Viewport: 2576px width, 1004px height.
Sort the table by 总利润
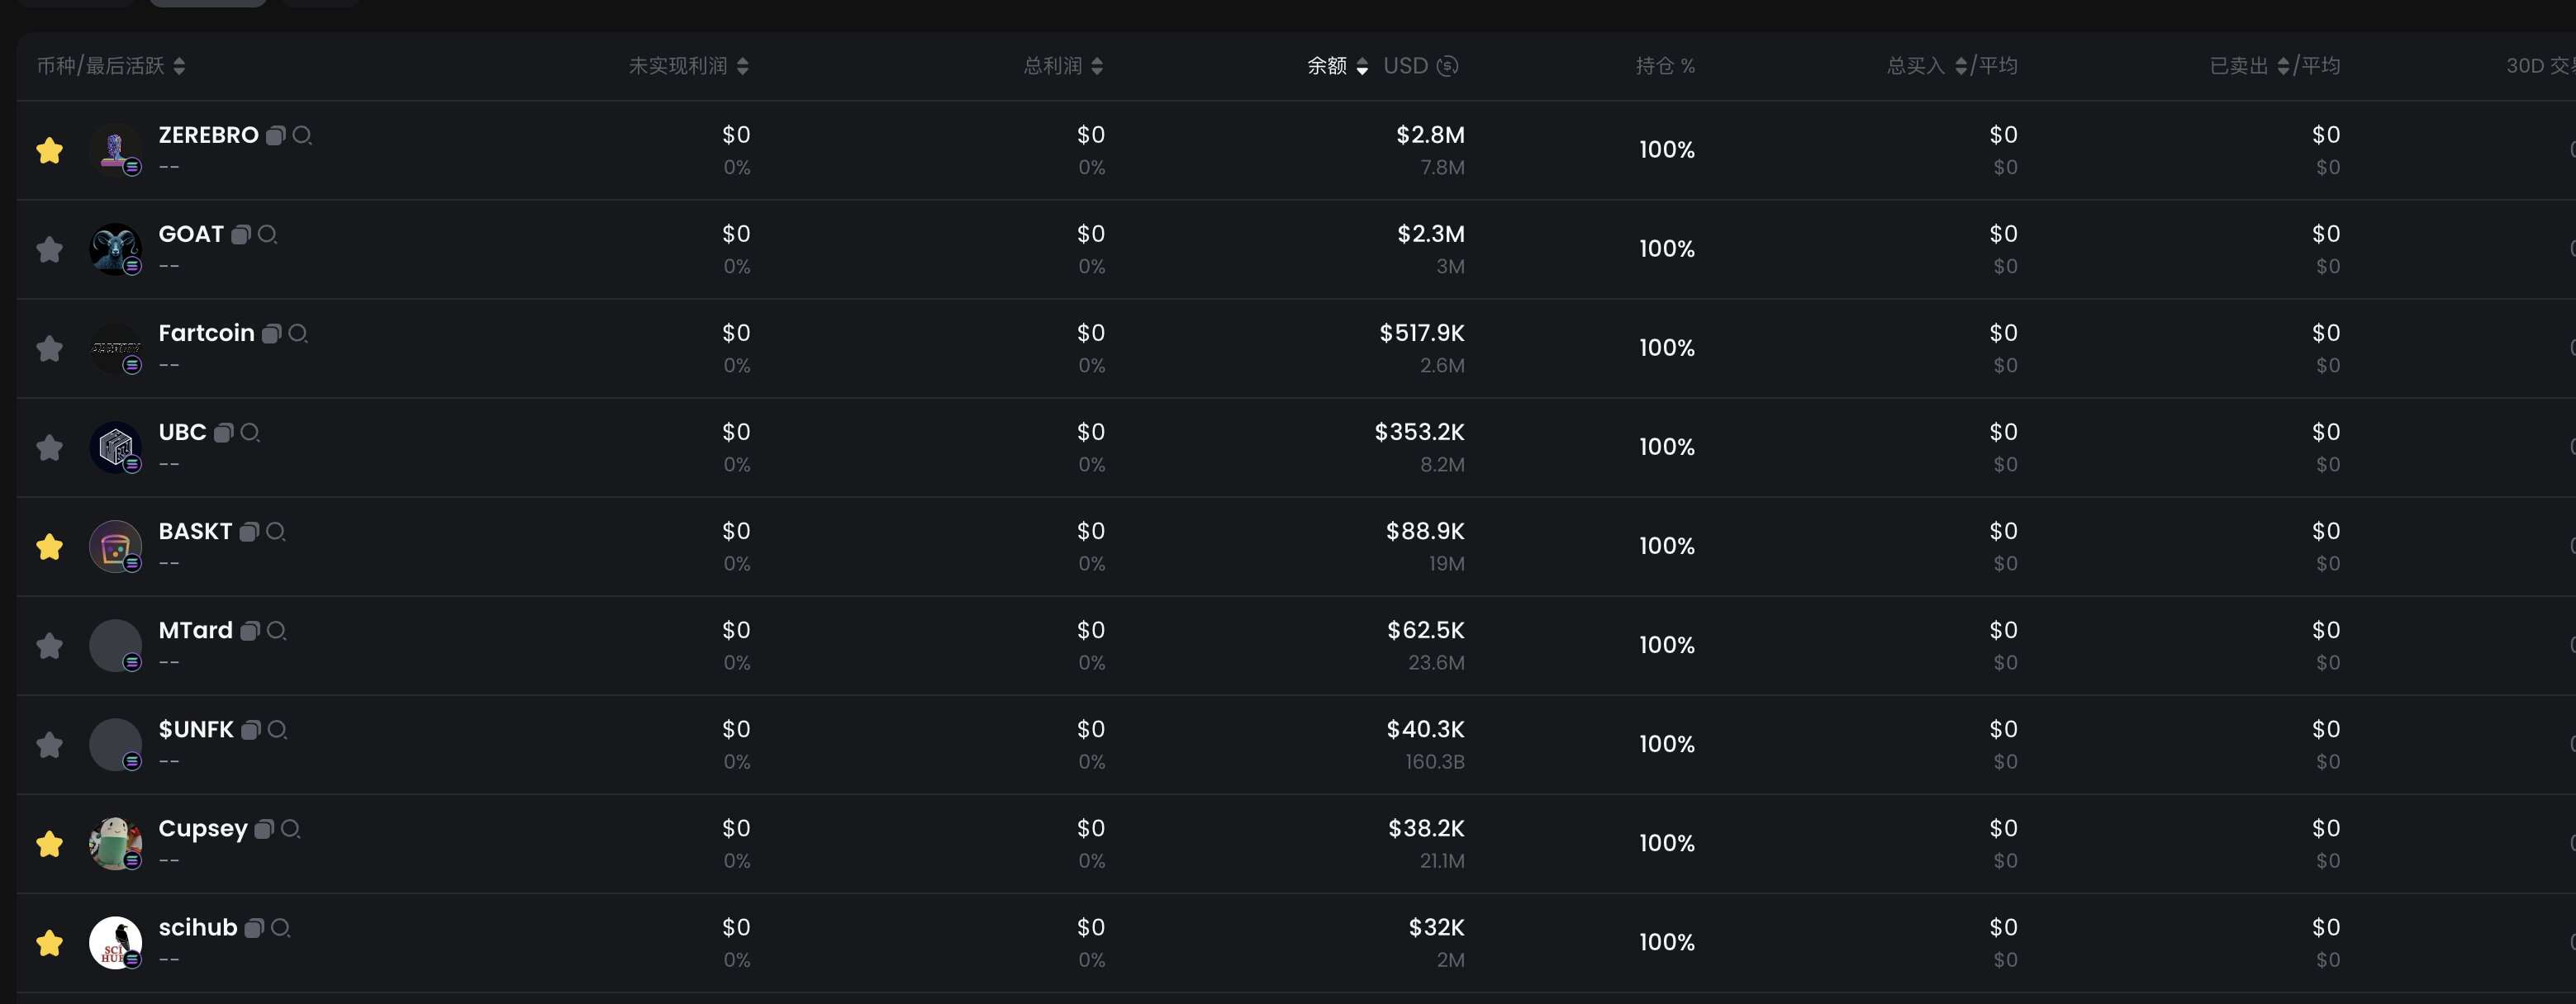pos(1097,66)
